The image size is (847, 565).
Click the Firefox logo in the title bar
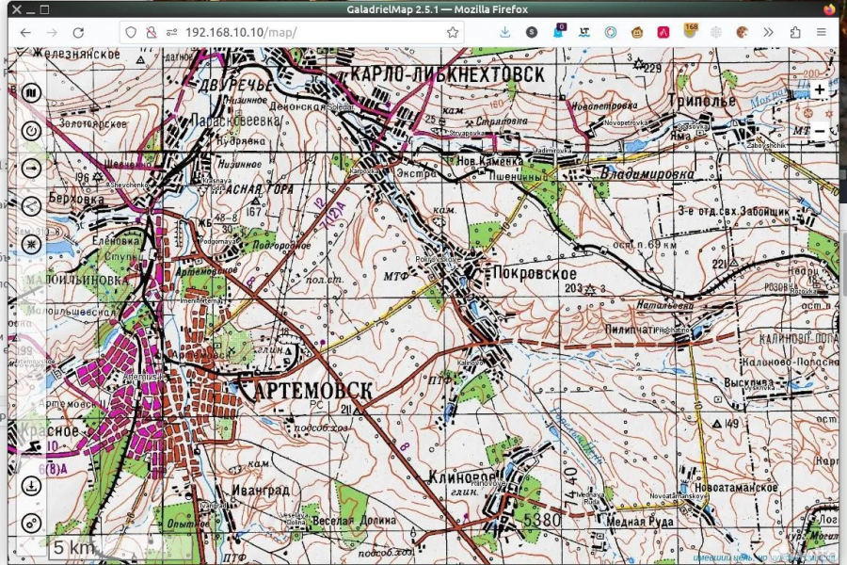tap(829, 9)
